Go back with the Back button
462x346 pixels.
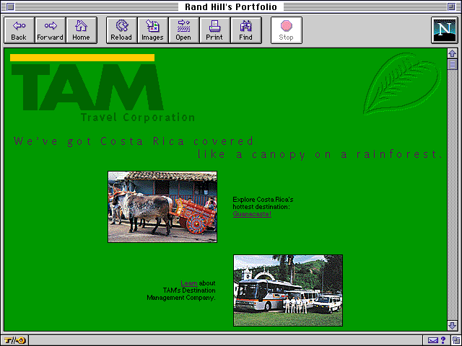[x=19, y=30]
